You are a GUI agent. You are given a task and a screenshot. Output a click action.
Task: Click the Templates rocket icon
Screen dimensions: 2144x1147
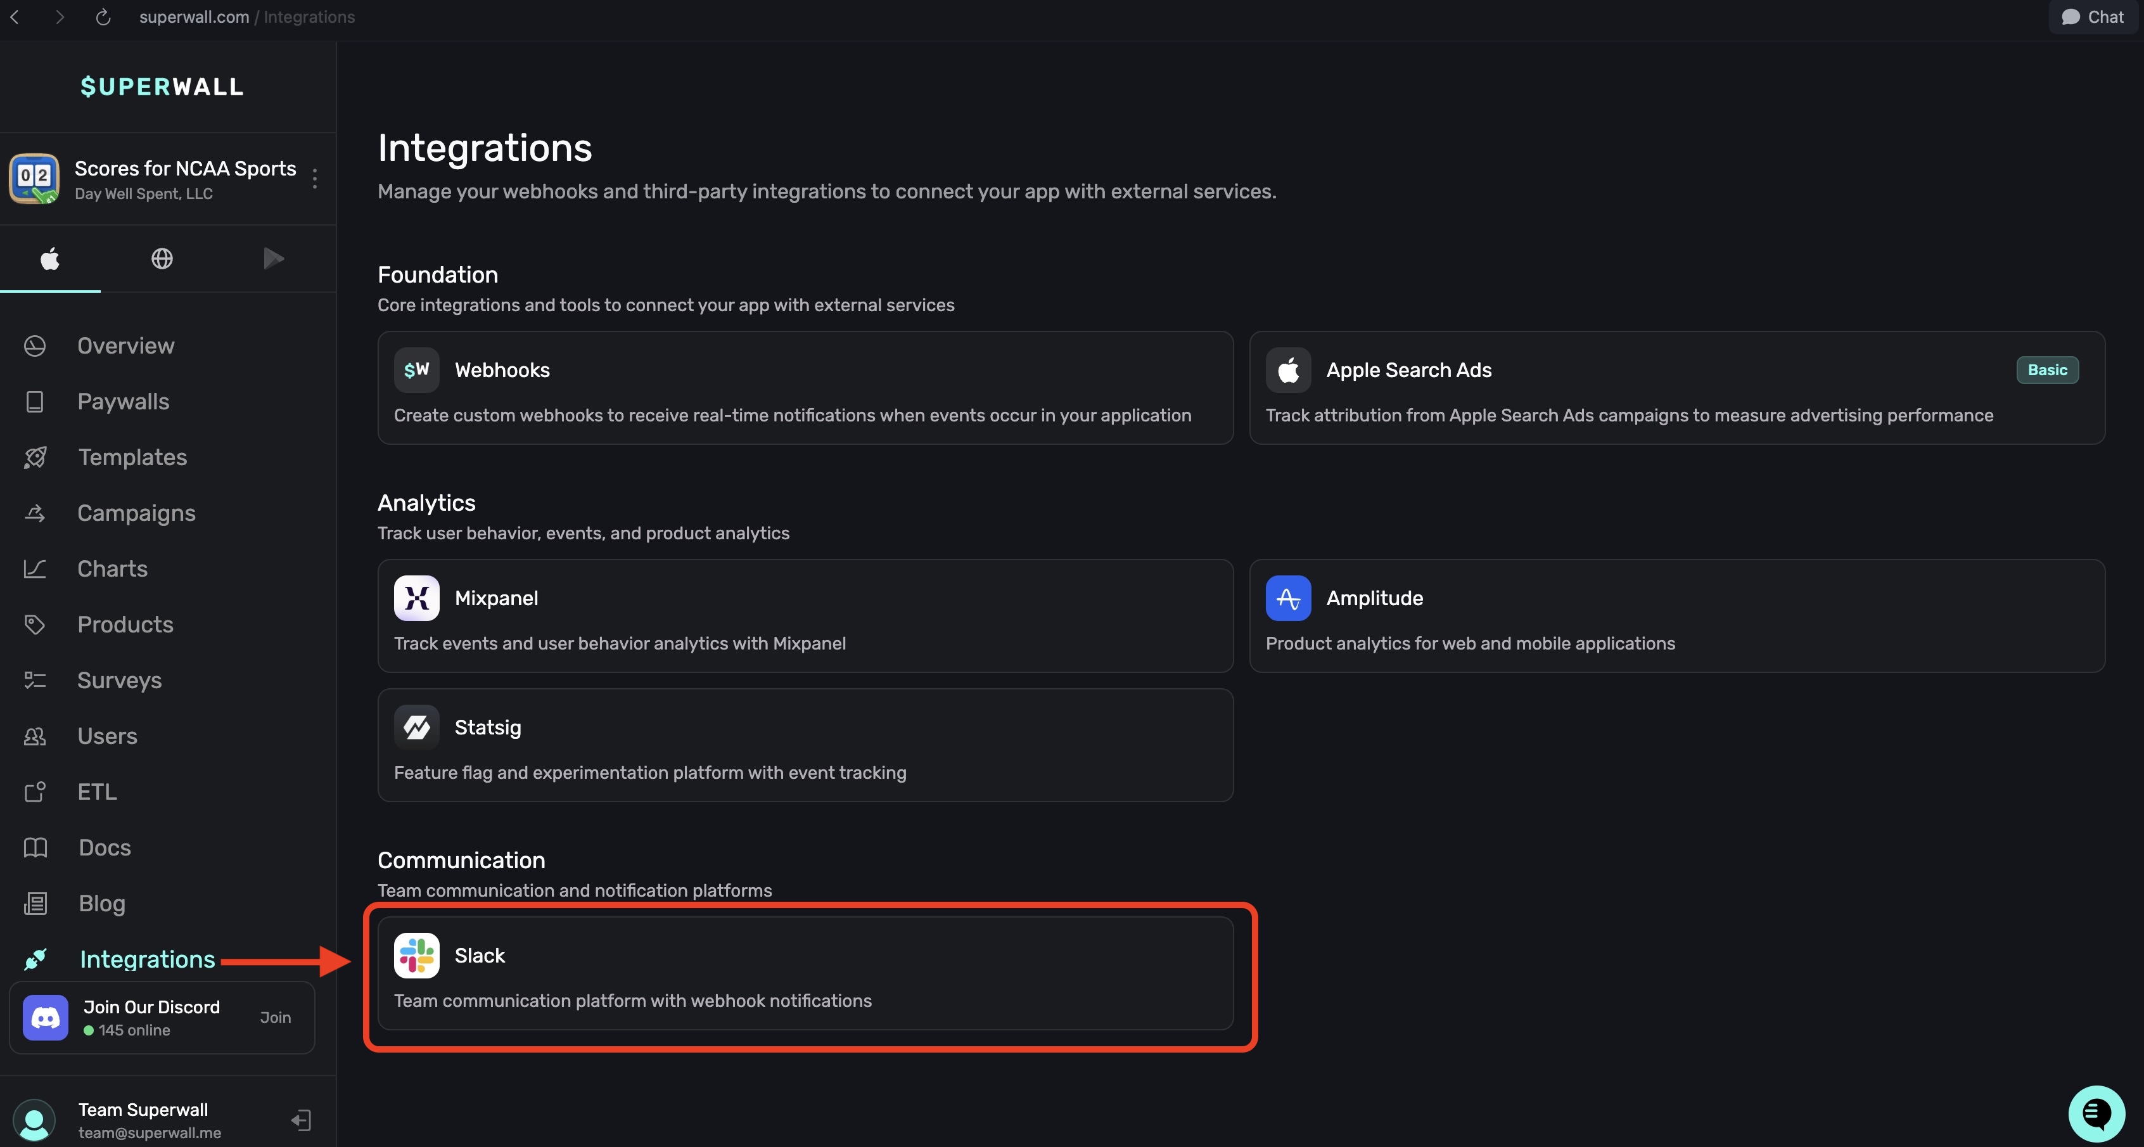coord(35,457)
